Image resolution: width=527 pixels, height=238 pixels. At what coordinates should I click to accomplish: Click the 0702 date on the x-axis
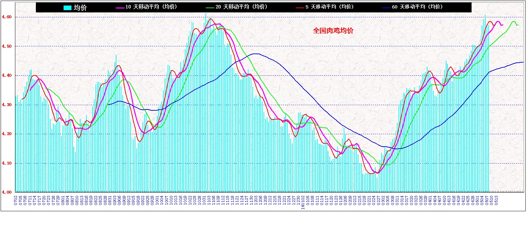(x=16, y=199)
